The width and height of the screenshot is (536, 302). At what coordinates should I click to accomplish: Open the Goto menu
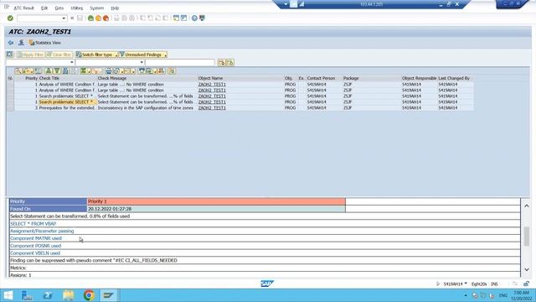point(59,8)
